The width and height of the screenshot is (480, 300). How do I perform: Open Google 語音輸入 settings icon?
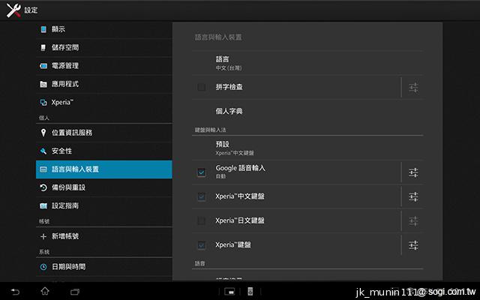(x=413, y=172)
